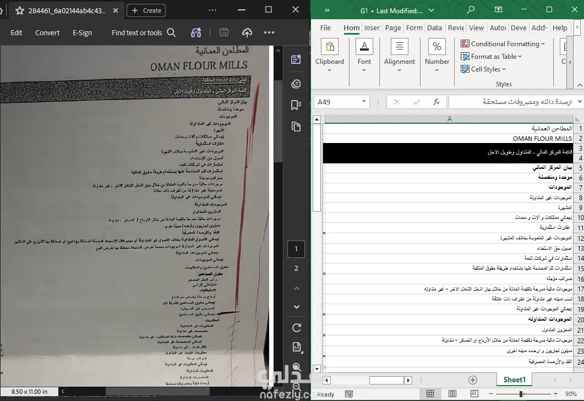The height and width of the screenshot is (401, 584).
Task: Collapse the Excel ribbon chevron
Action: [x=580, y=85]
